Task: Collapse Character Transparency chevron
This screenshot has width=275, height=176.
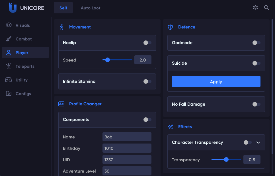Action: click(258, 142)
